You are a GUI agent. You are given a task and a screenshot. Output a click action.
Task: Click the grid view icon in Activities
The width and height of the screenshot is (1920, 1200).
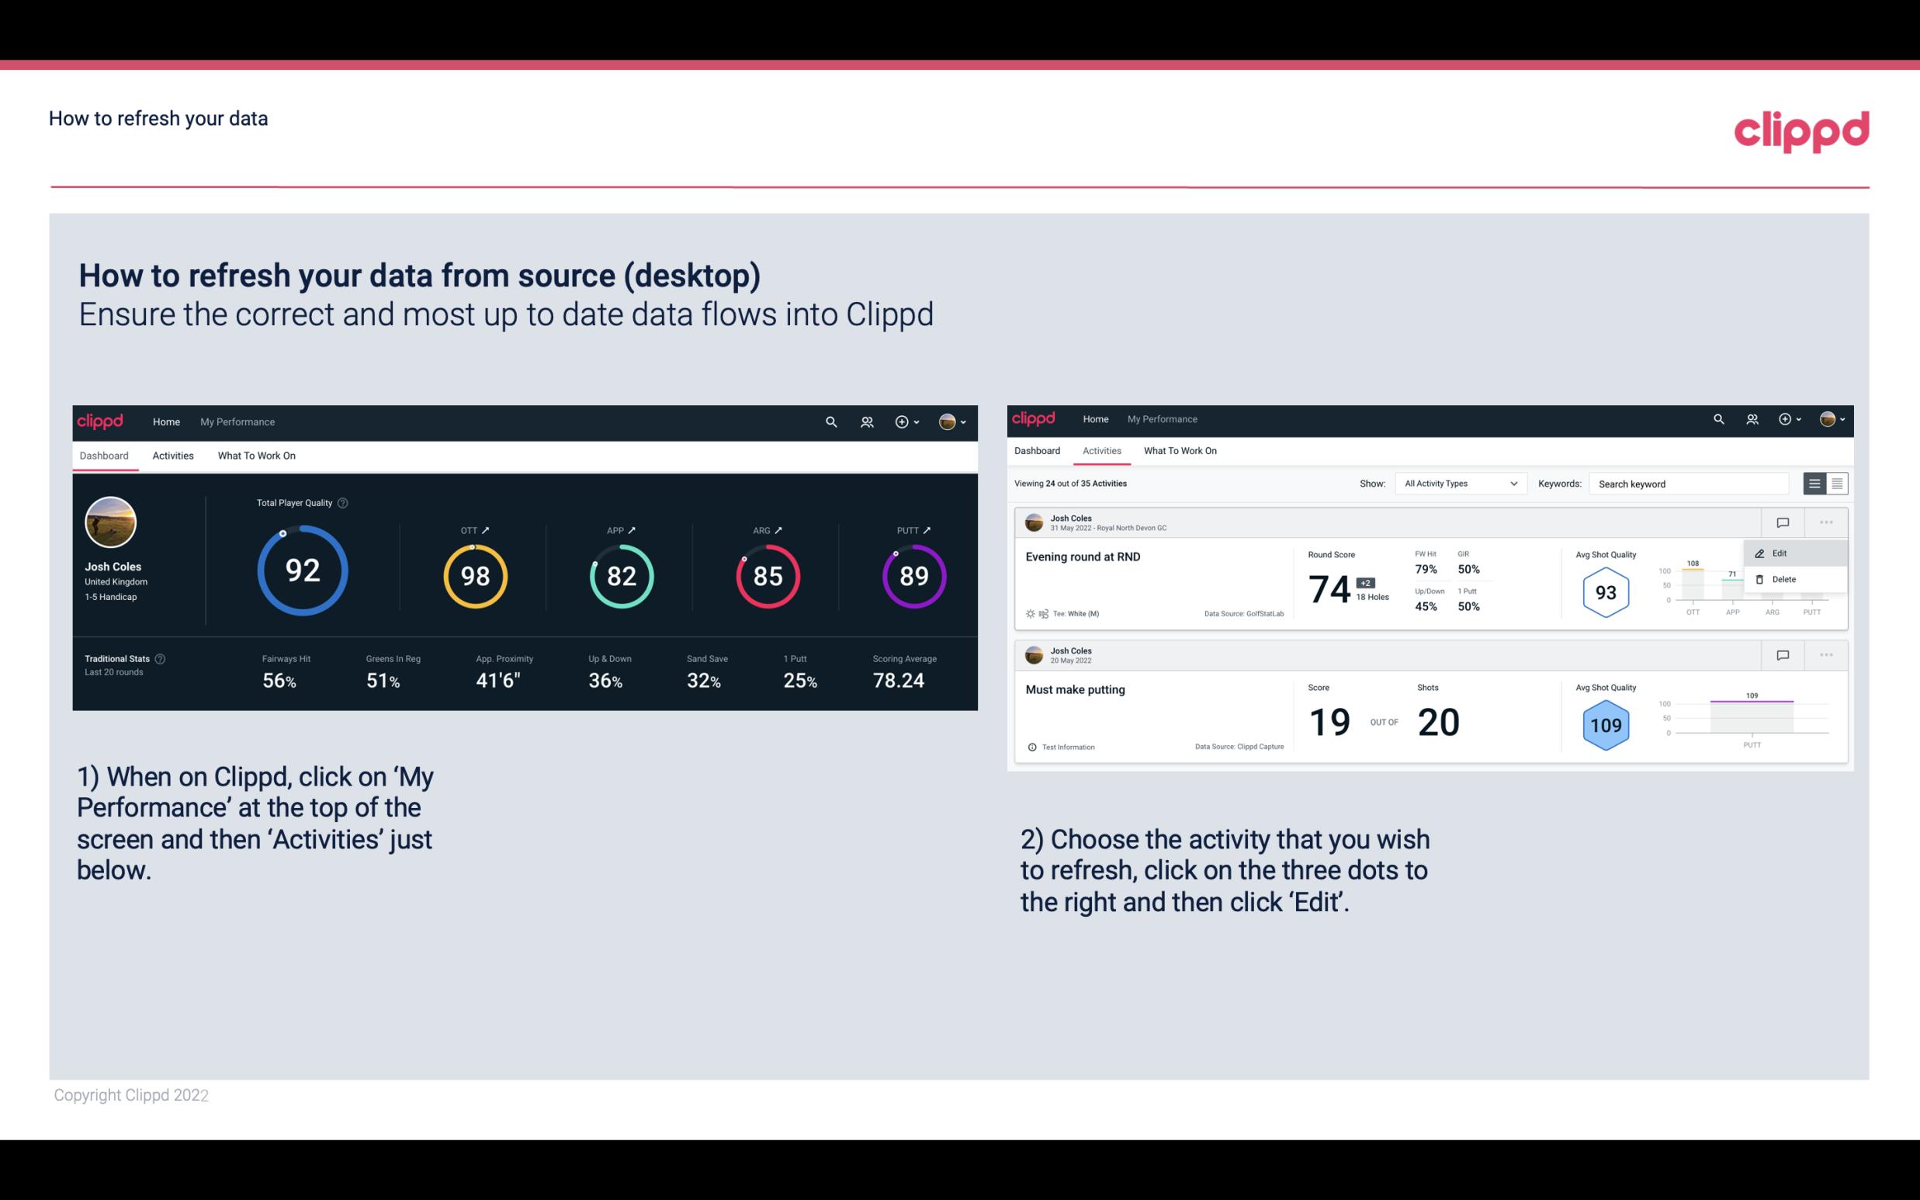tap(1837, 483)
